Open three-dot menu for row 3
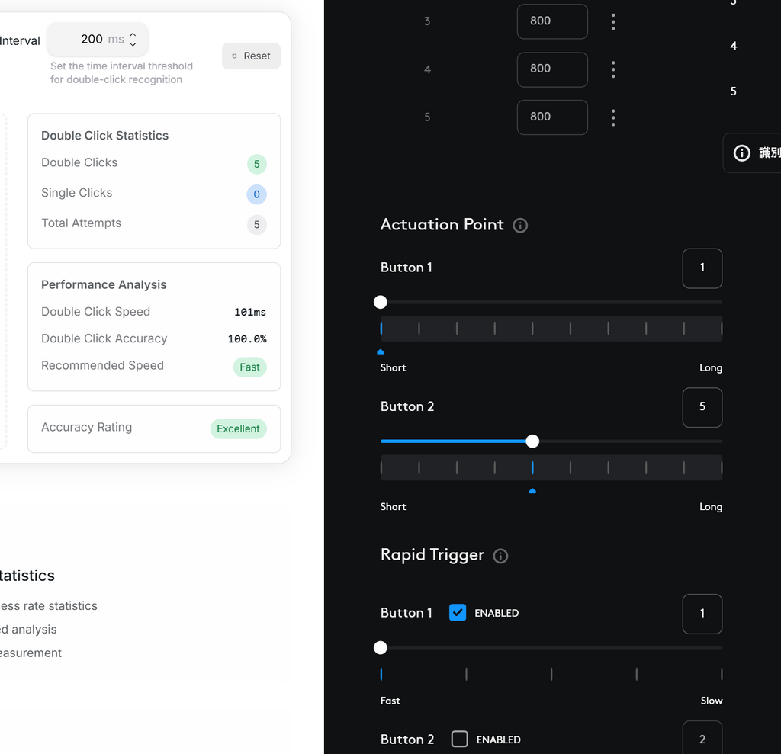 [613, 21]
